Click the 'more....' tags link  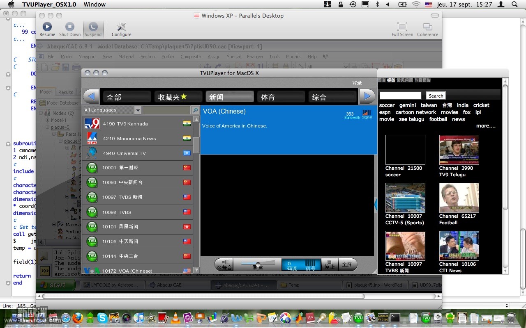[486, 126]
